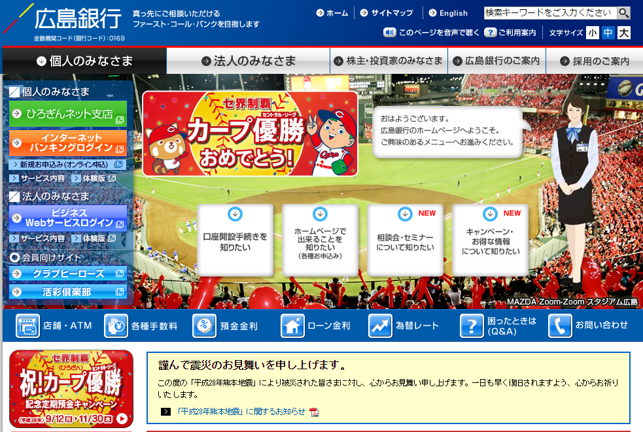Click このページを音声で聴く link

(x=439, y=33)
